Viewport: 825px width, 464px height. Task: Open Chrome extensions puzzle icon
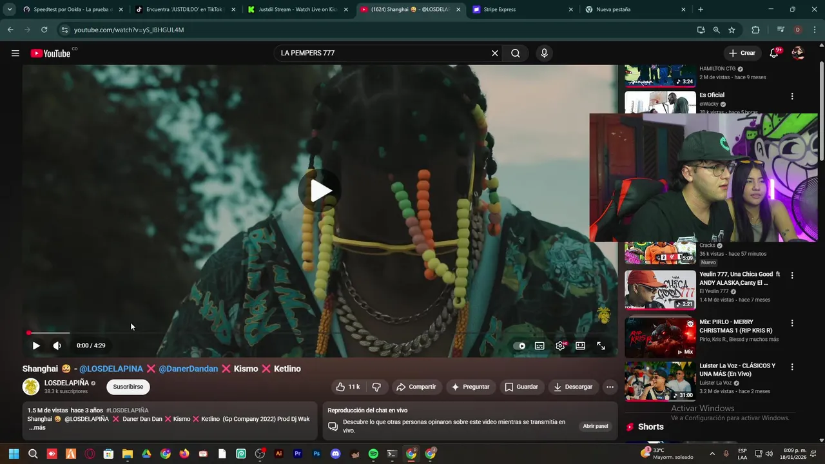(755, 30)
